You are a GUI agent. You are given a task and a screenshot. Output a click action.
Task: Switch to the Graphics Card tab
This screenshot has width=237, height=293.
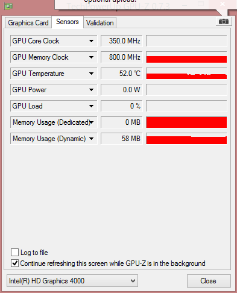28,23
